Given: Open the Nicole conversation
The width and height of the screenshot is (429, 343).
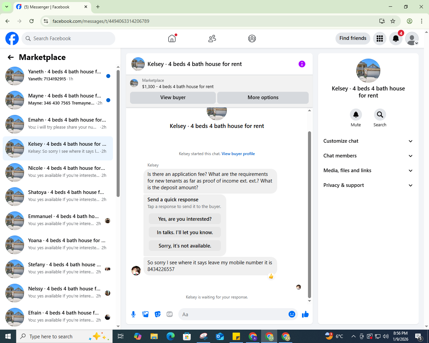Looking at the screenshot, I should click(x=58, y=173).
